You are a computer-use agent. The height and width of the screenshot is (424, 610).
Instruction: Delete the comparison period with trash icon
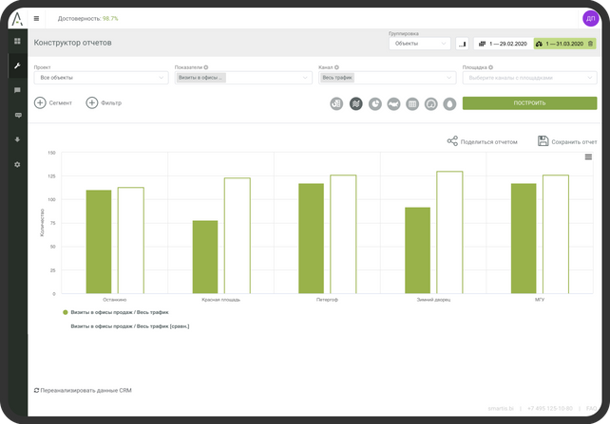pos(590,44)
